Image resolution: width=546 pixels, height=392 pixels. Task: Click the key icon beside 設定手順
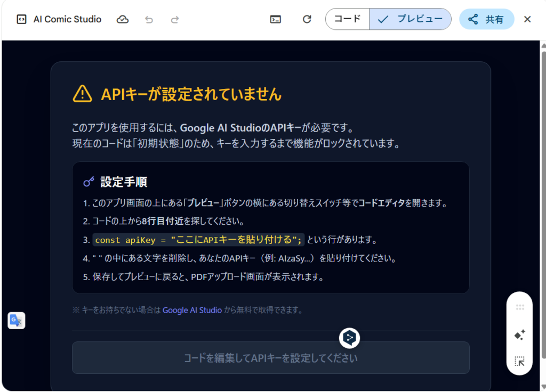point(89,182)
